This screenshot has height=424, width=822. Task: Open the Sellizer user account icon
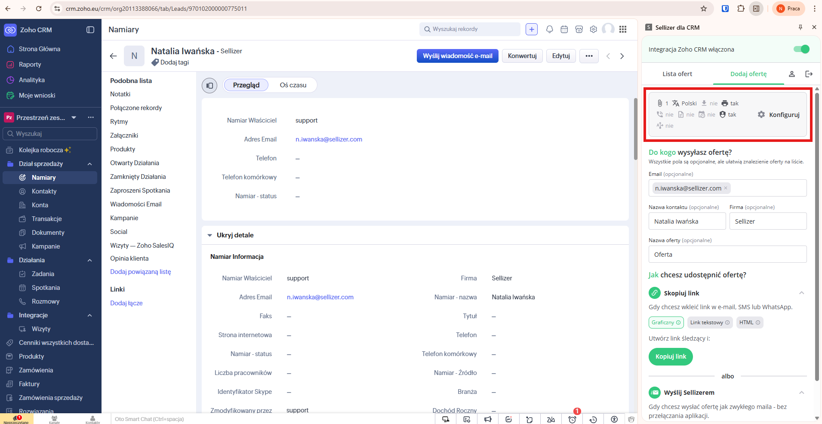coord(791,74)
